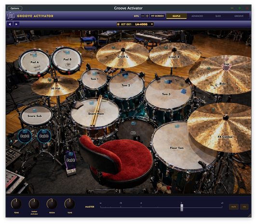Minimize the Groove Activator window

click(232, 8)
